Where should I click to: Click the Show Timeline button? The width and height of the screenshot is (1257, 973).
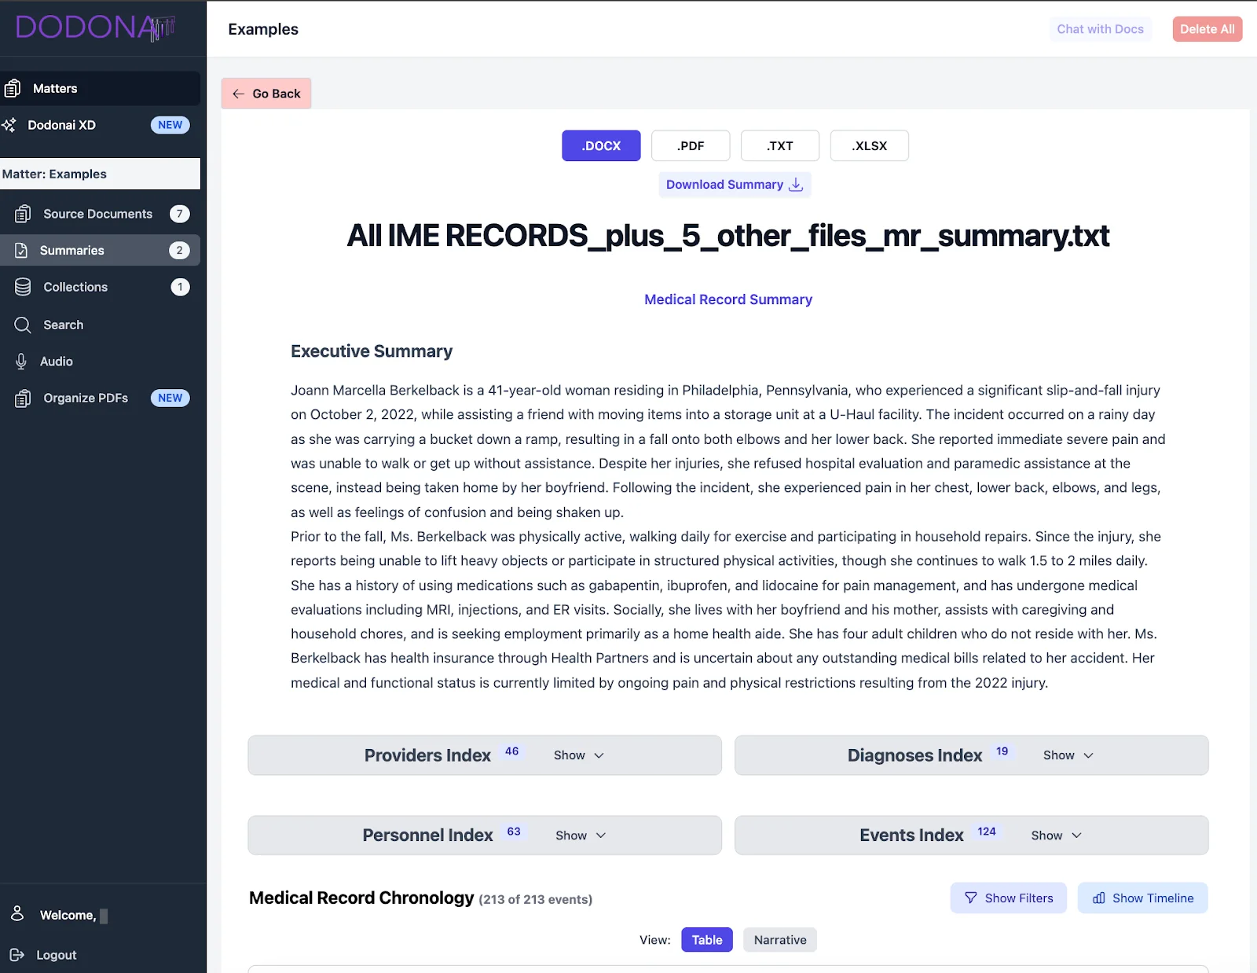pyautogui.click(x=1142, y=898)
